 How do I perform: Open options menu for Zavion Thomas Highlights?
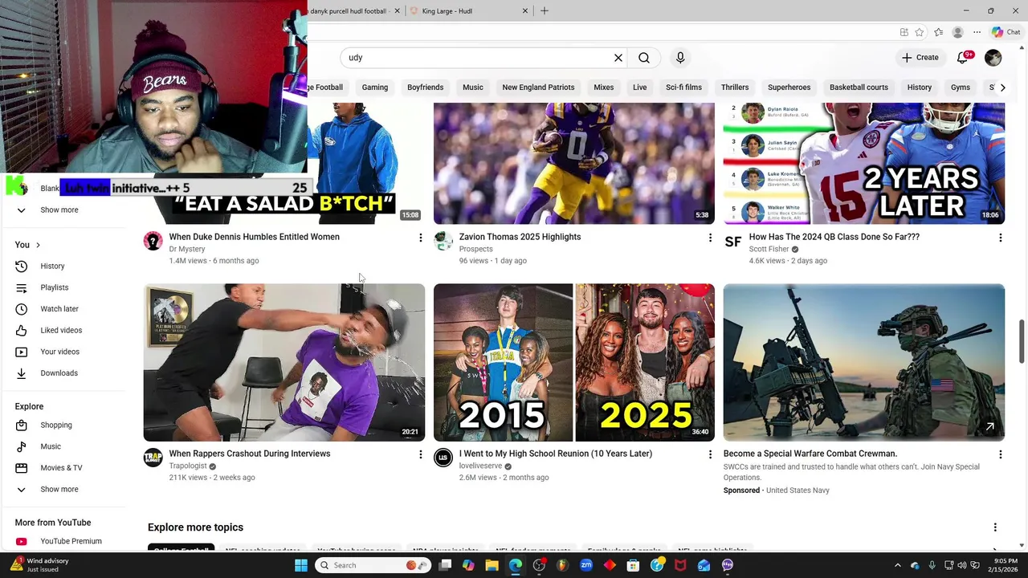pyautogui.click(x=710, y=238)
